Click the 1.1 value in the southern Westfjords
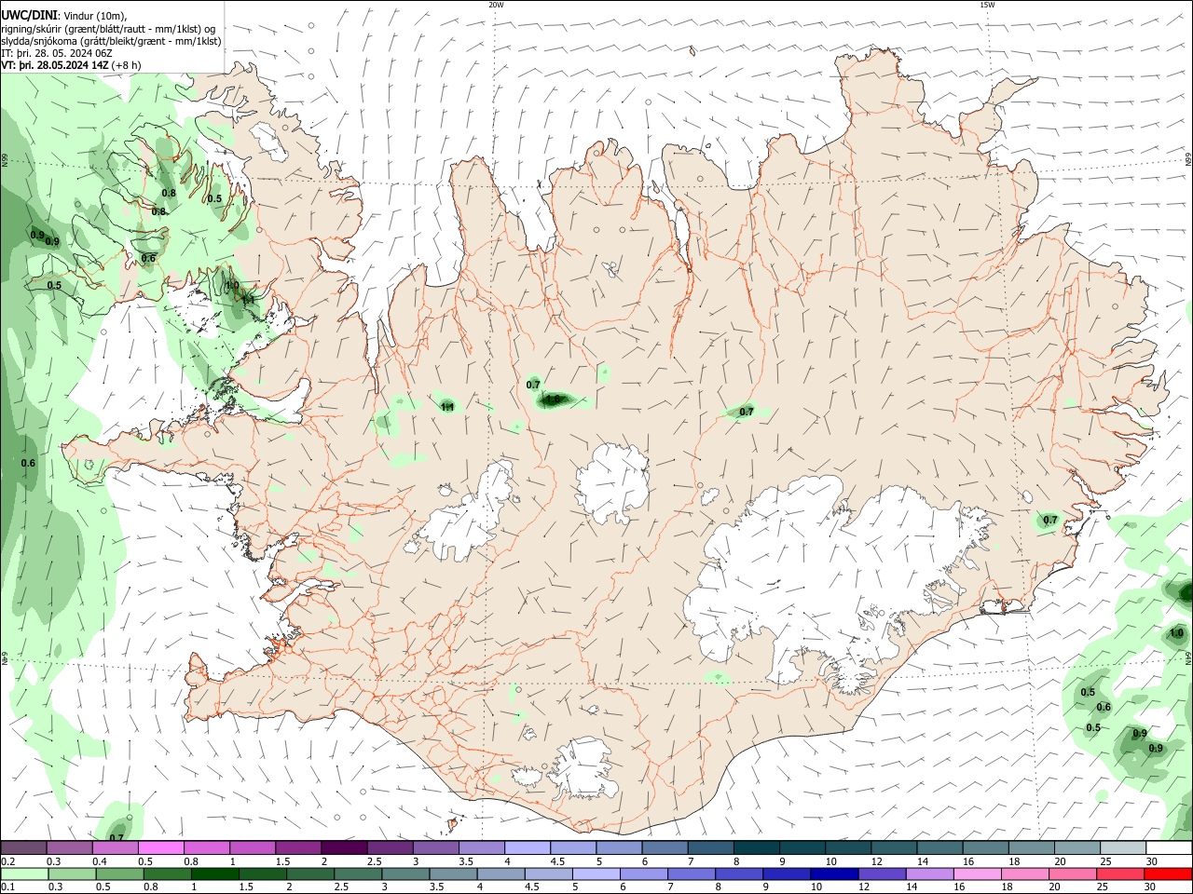This screenshot has width=1193, height=894. click(248, 300)
